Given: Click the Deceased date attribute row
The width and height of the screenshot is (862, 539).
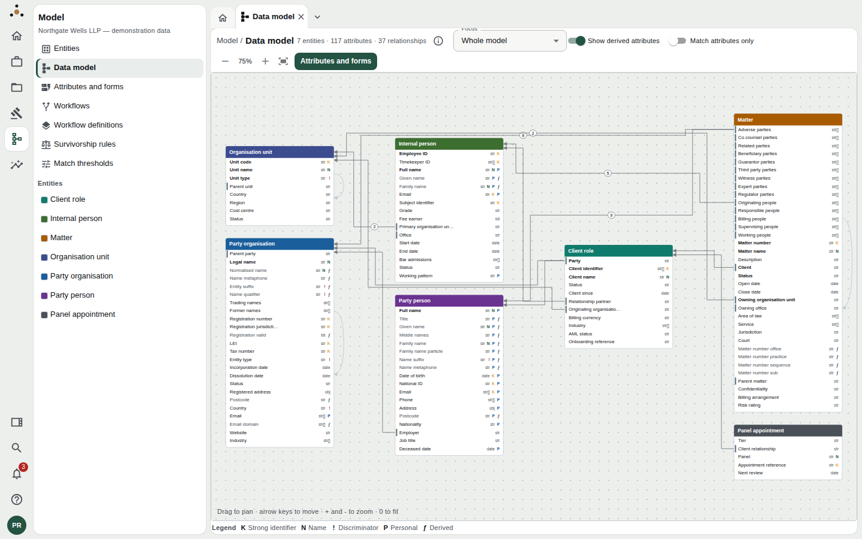Looking at the screenshot, I should tap(450, 449).
